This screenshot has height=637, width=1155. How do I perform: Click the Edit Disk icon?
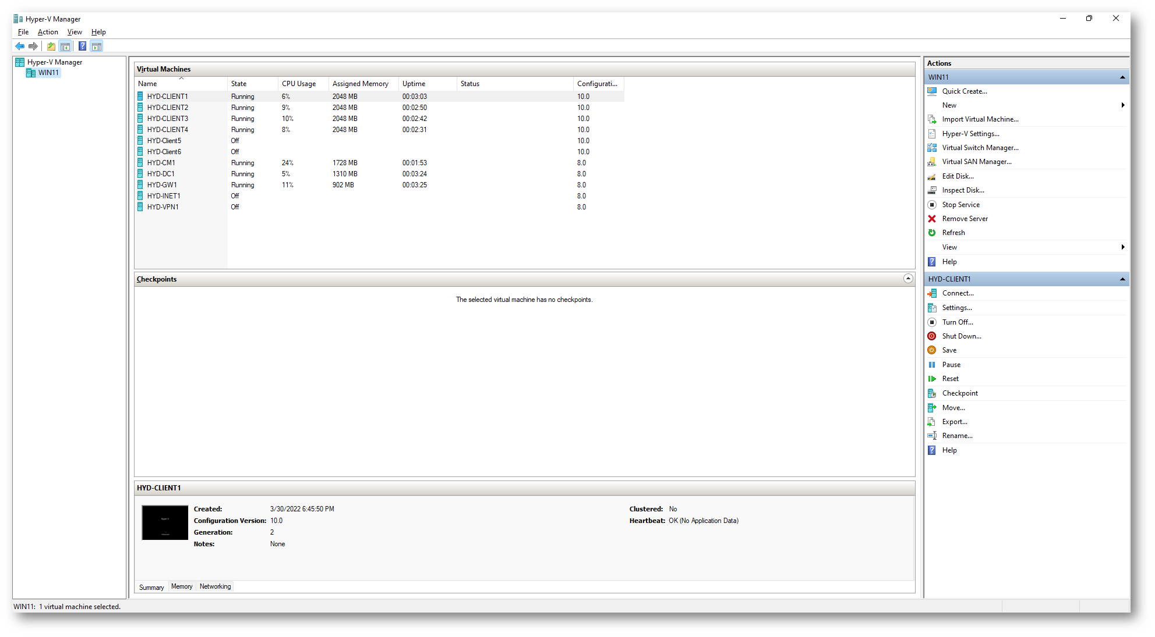pyautogui.click(x=932, y=176)
